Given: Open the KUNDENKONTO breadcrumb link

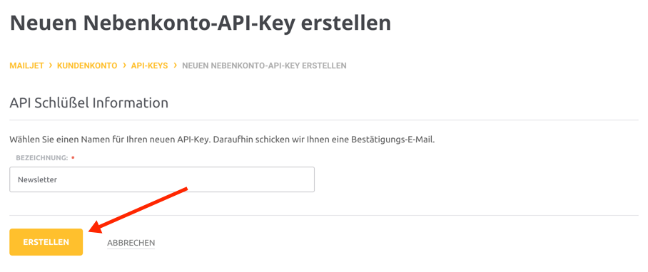Looking at the screenshot, I should (87, 66).
